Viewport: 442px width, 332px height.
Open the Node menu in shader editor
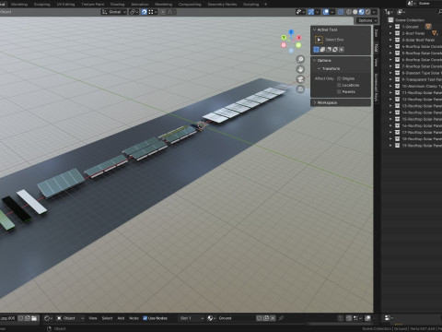(134, 318)
